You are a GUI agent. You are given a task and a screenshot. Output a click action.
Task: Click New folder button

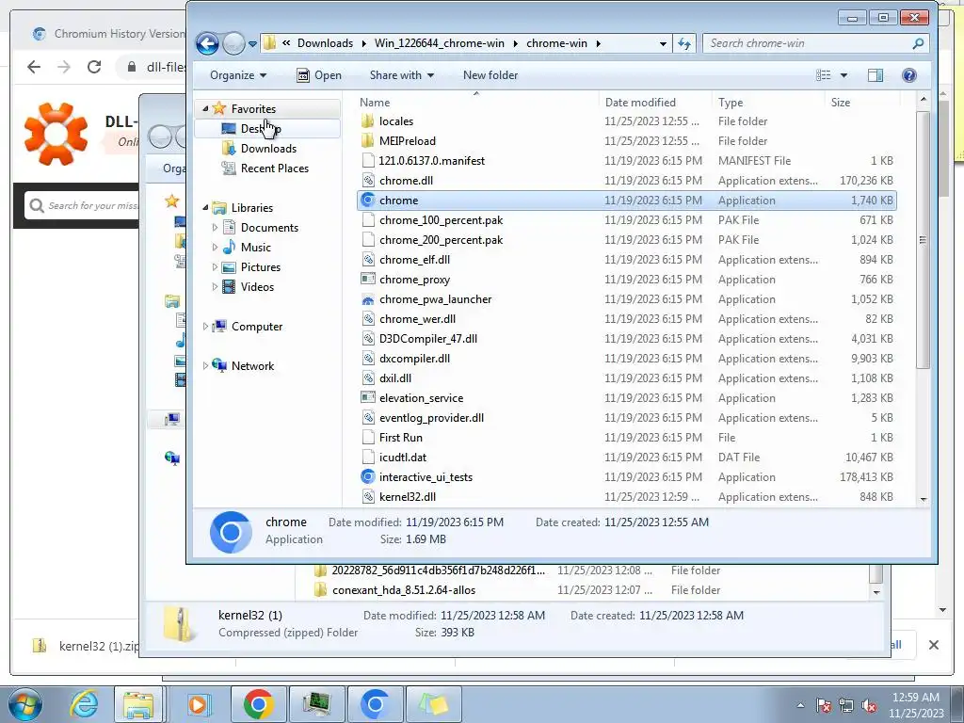point(490,75)
